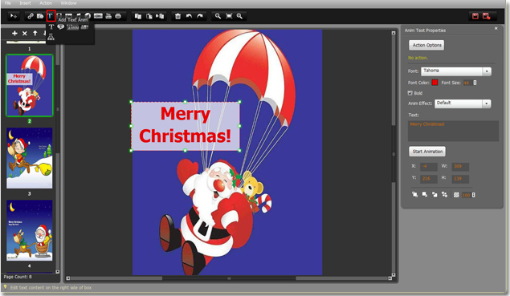Select page 3 thumbnail with moon and snow
510x296 pixels.
pos(29,158)
